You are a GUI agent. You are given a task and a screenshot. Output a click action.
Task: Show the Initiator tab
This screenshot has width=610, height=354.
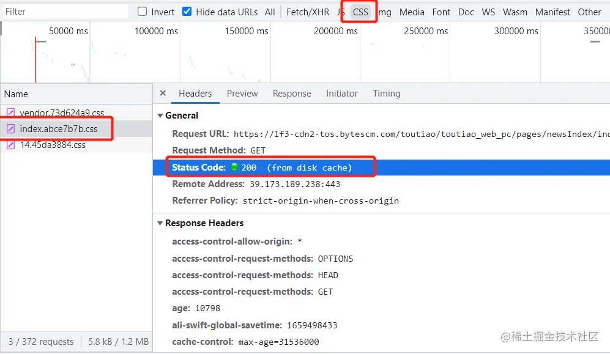[x=342, y=94]
